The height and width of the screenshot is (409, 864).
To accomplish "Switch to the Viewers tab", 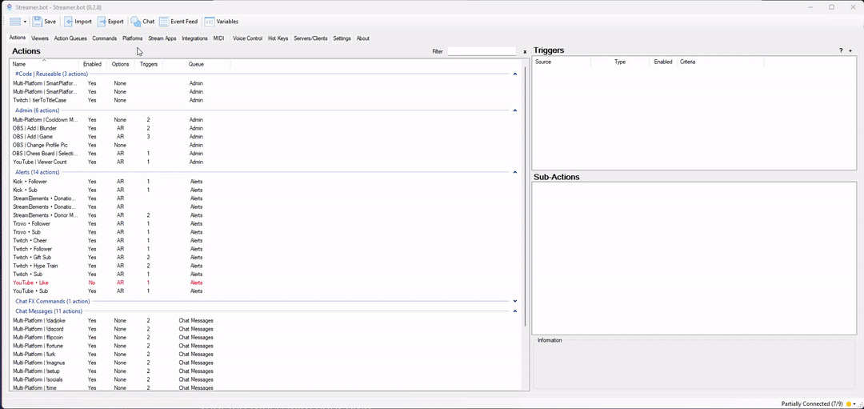I will tap(40, 38).
